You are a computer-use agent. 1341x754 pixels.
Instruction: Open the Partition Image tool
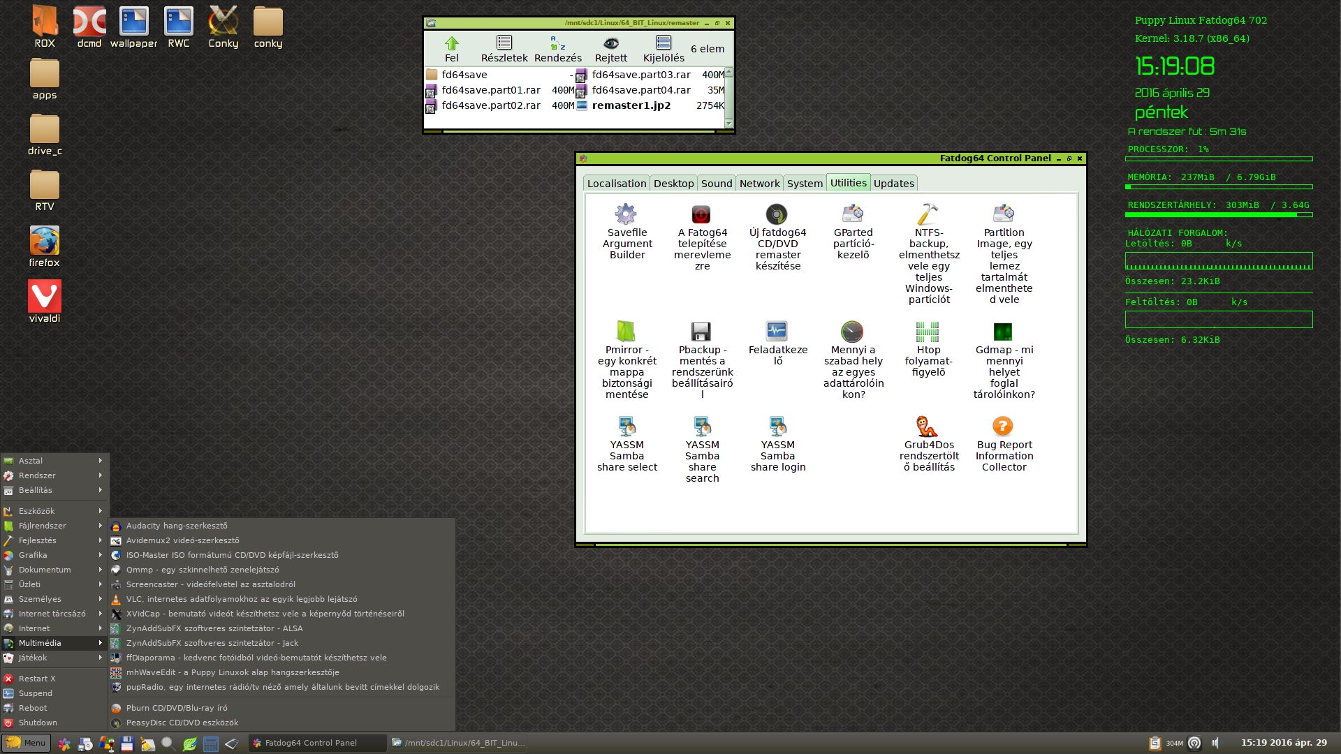click(1004, 254)
